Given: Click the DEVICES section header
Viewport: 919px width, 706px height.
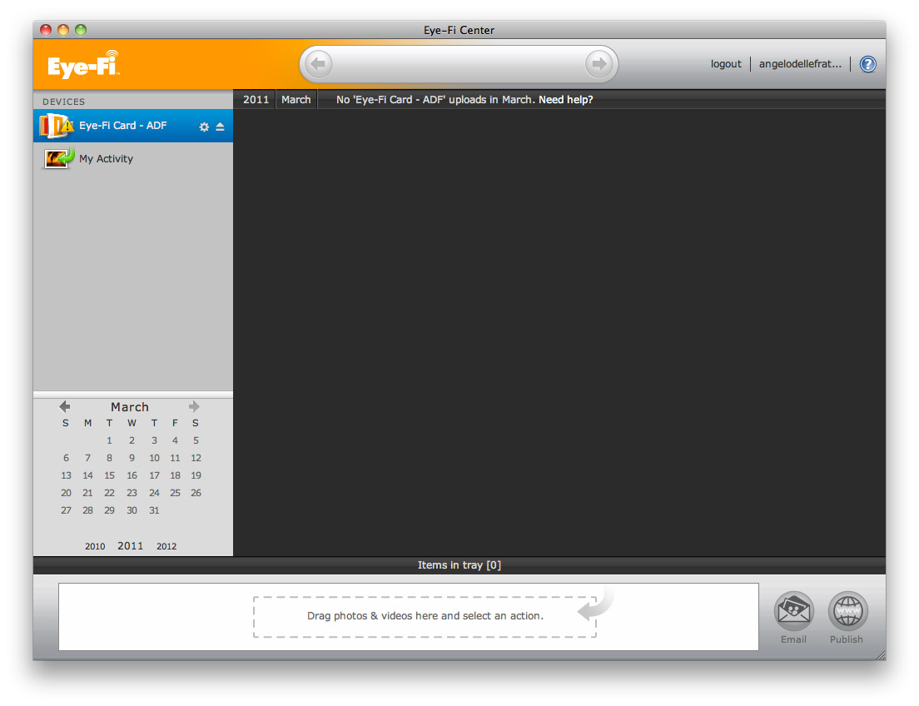Looking at the screenshot, I should pyautogui.click(x=64, y=102).
